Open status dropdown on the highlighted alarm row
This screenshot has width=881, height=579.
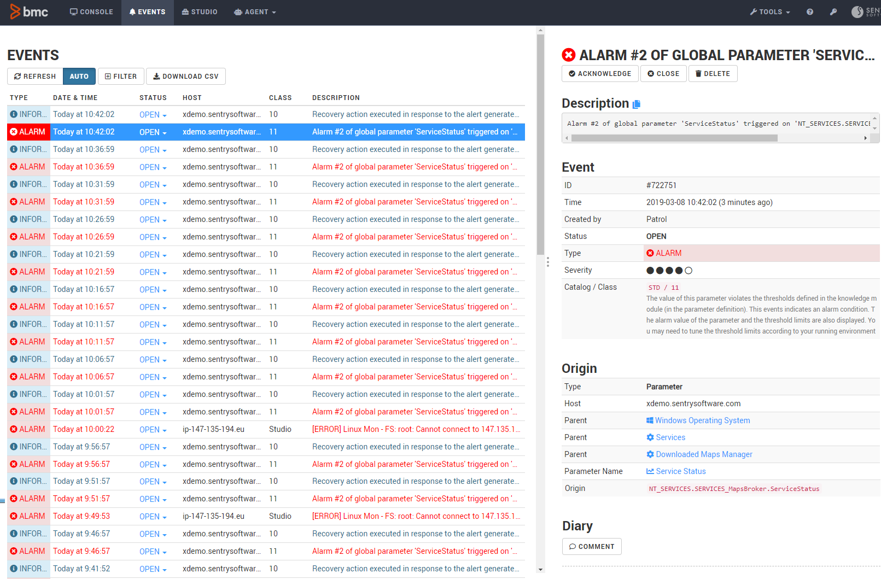153,132
